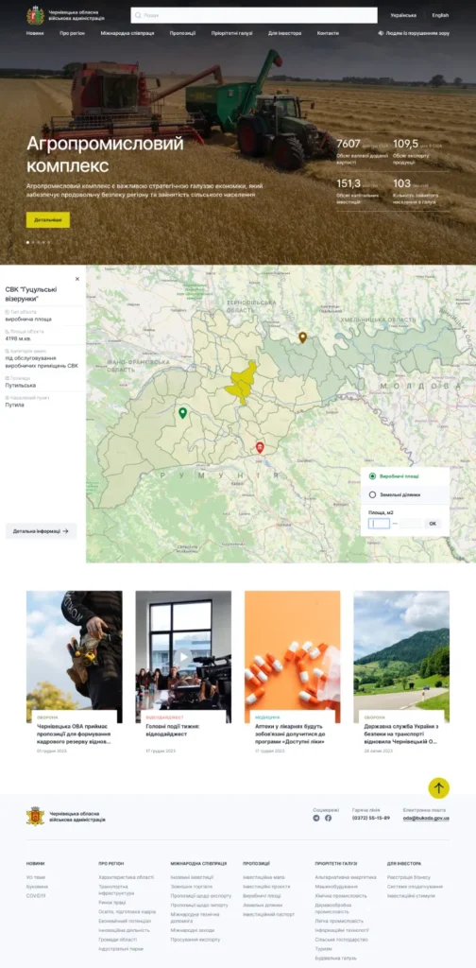Open the green hills road news thumbnail
This screenshot has height=968, width=476.
click(401, 657)
